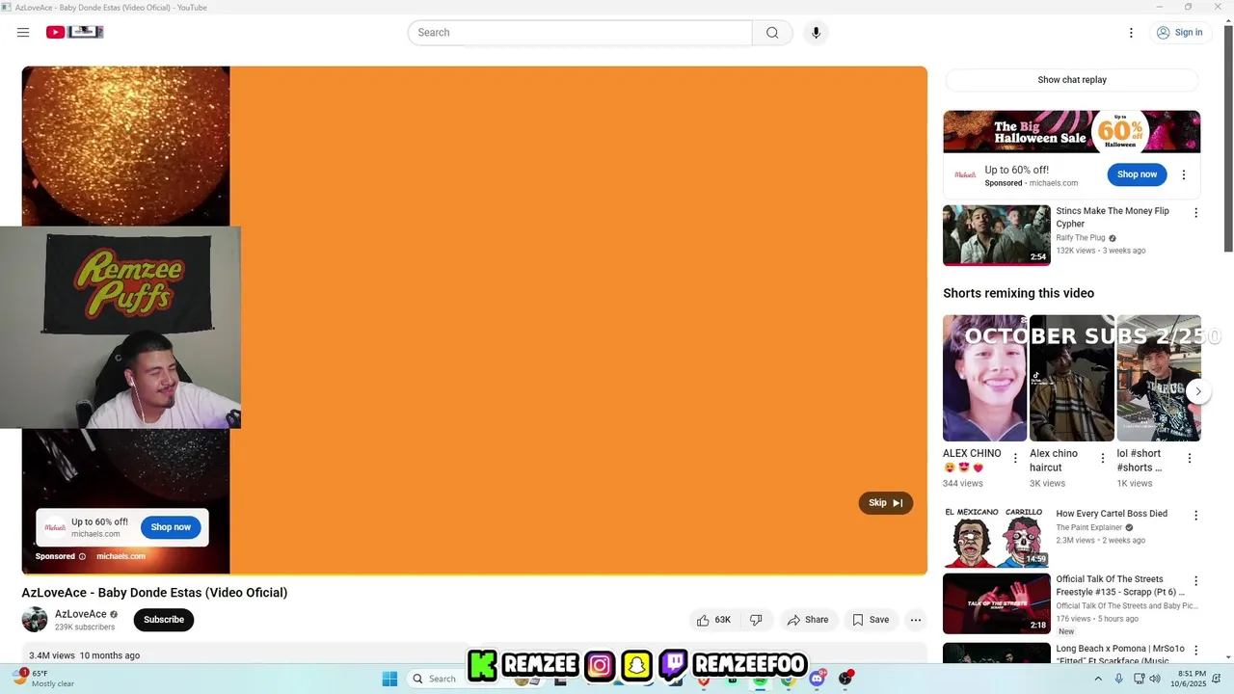Show next Shorts with right arrow
Image resolution: width=1234 pixels, height=694 pixels.
click(1198, 391)
